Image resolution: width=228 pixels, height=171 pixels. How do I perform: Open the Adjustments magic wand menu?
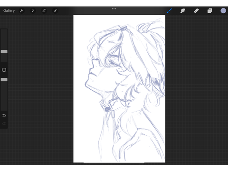pos(33,11)
